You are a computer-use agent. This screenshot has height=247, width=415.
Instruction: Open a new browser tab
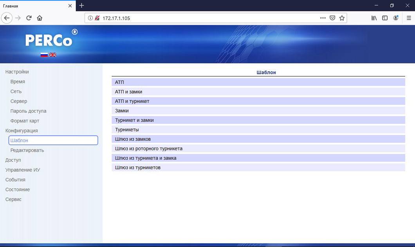pyautogui.click(x=81, y=5)
